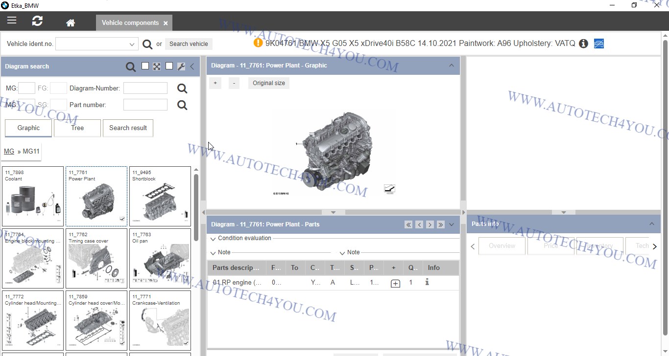Toggle the first checkbox in Diagram search header
The image size is (669, 356).
point(145,66)
